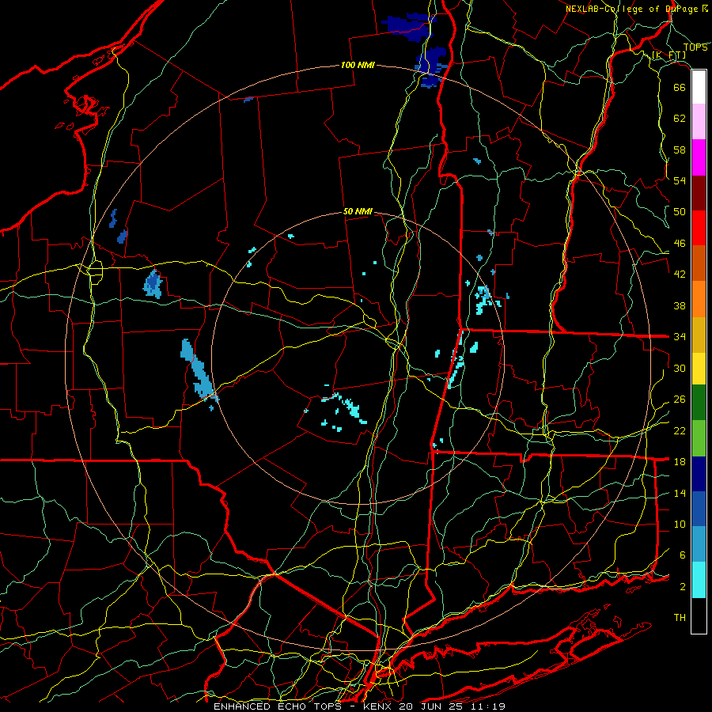Select the navy swatch between 18 and 14
The width and height of the screenshot is (712, 712).
(699, 474)
